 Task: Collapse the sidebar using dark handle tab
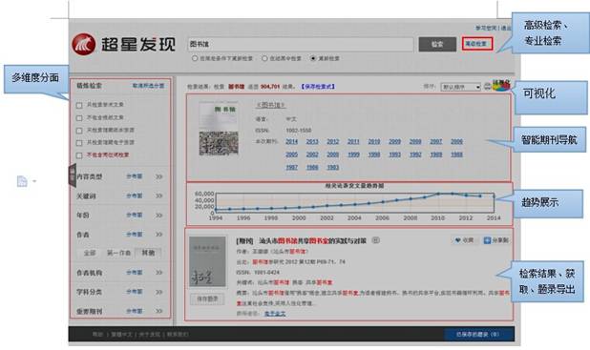click(73, 175)
